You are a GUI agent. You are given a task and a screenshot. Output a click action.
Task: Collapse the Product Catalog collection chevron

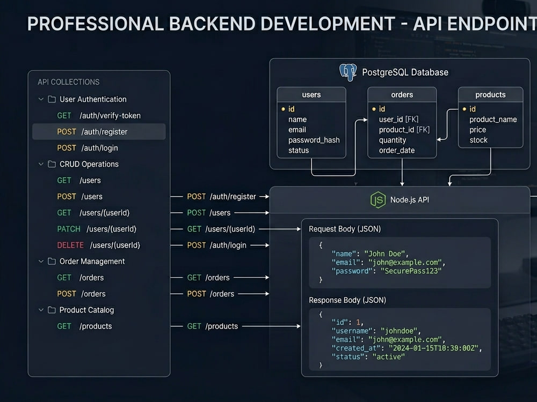click(41, 310)
